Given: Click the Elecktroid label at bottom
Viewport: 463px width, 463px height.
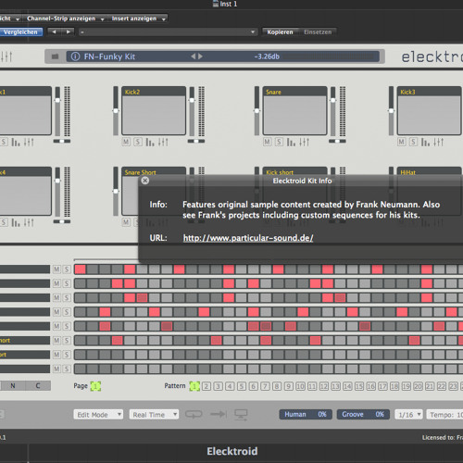Looking at the screenshot, I should [232, 451].
